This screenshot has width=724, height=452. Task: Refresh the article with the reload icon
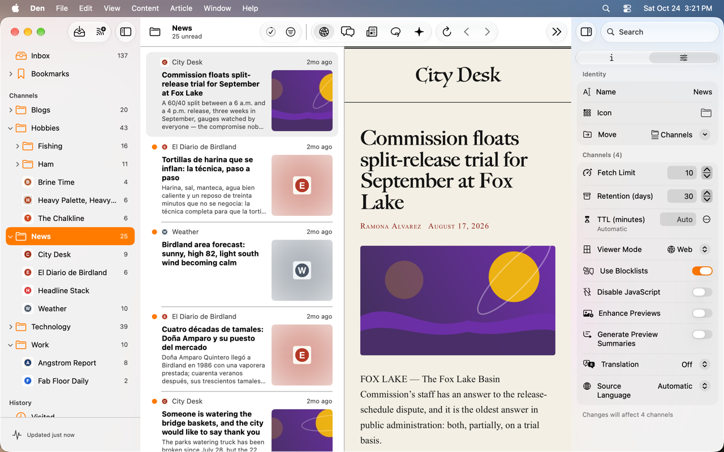coord(447,32)
